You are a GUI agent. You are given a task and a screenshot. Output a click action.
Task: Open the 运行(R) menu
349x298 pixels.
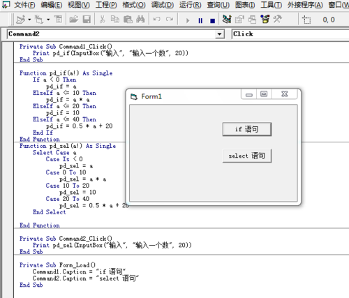coord(191,5)
